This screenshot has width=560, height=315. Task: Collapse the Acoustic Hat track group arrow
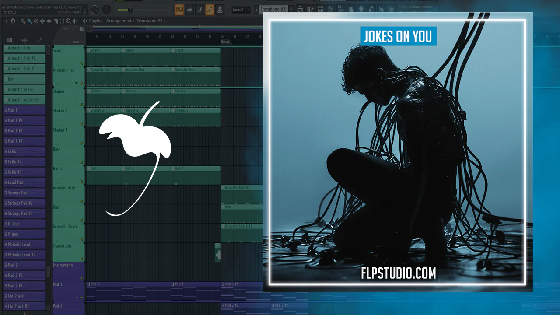76,83
